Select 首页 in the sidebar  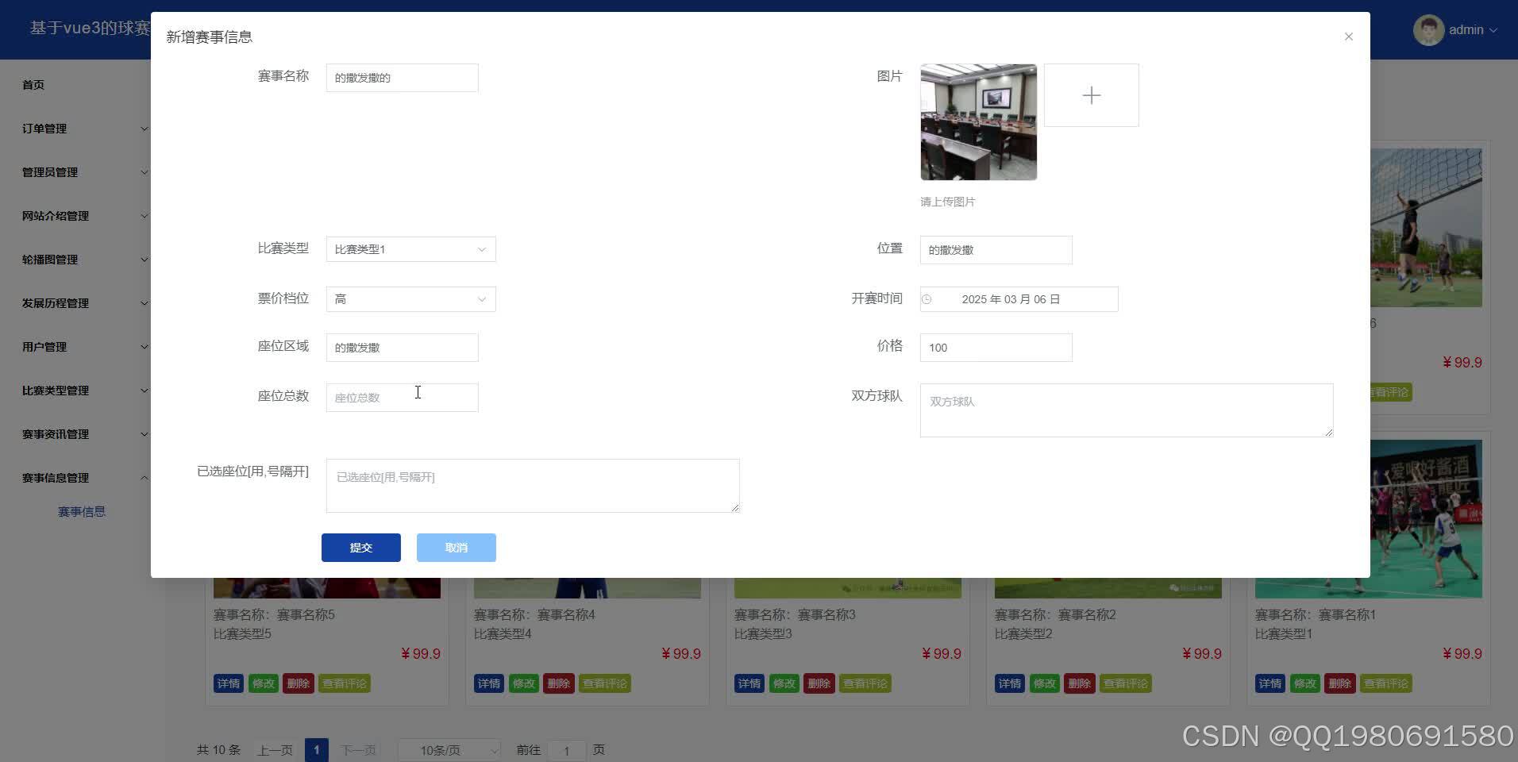pos(33,84)
